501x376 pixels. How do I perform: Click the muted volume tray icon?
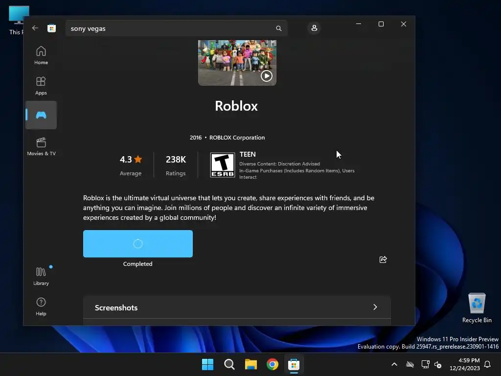tap(438, 364)
